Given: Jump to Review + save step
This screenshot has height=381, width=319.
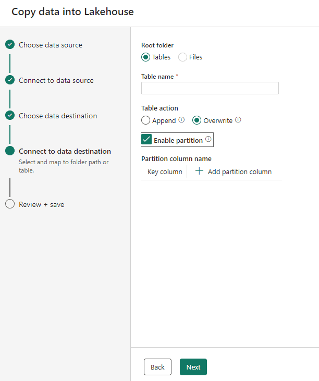Looking at the screenshot, I should pyautogui.click(x=42, y=205).
